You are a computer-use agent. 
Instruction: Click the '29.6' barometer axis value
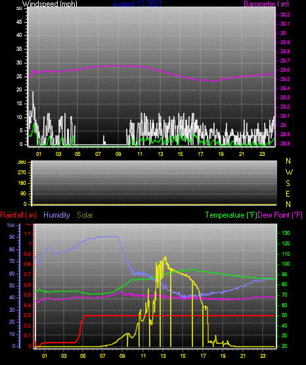285,70
